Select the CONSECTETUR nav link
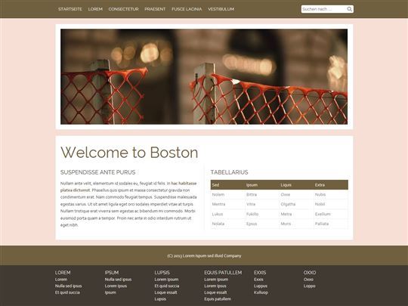Image resolution: width=408 pixels, height=306 pixels. (x=123, y=9)
